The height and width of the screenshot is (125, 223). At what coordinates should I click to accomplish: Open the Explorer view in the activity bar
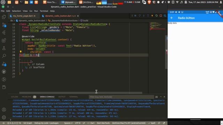click(4, 17)
